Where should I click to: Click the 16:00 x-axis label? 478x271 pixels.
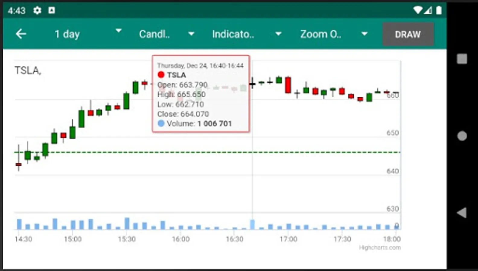click(x=181, y=239)
